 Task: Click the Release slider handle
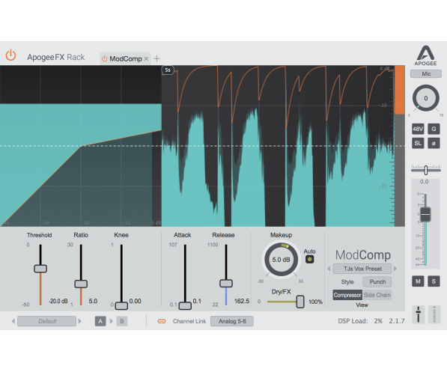pyautogui.click(x=226, y=284)
